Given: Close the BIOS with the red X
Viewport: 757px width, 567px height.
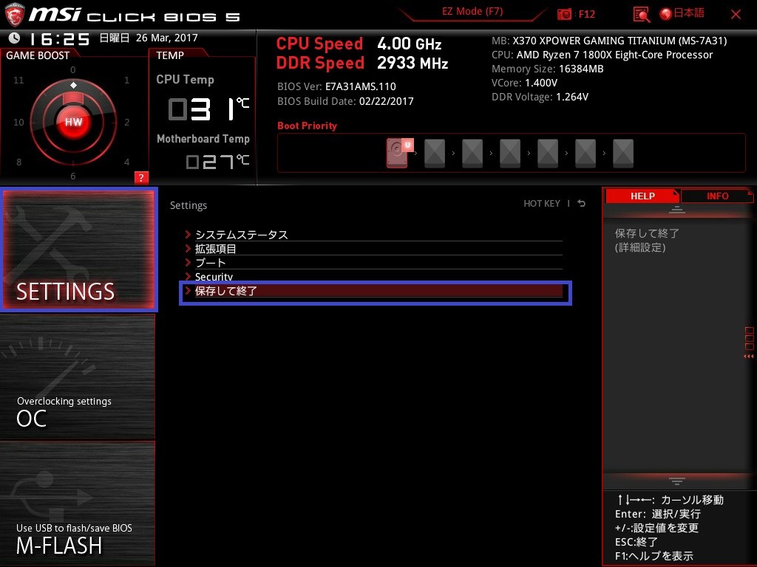Looking at the screenshot, I should (x=736, y=15).
